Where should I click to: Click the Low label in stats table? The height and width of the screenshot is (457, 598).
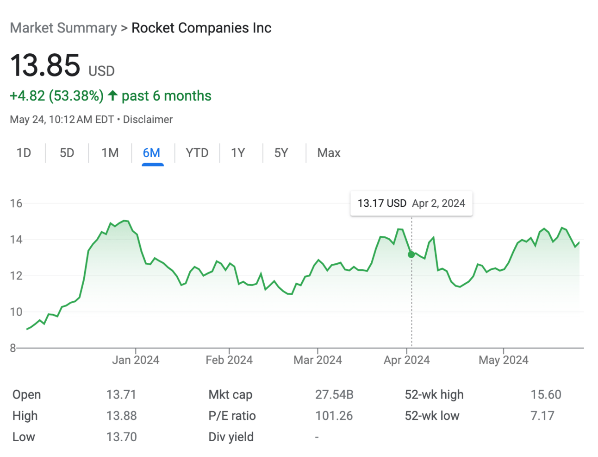pyautogui.click(x=24, y=437)
